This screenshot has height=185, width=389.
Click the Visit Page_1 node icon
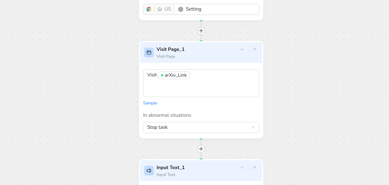click(x=149, y=52)
